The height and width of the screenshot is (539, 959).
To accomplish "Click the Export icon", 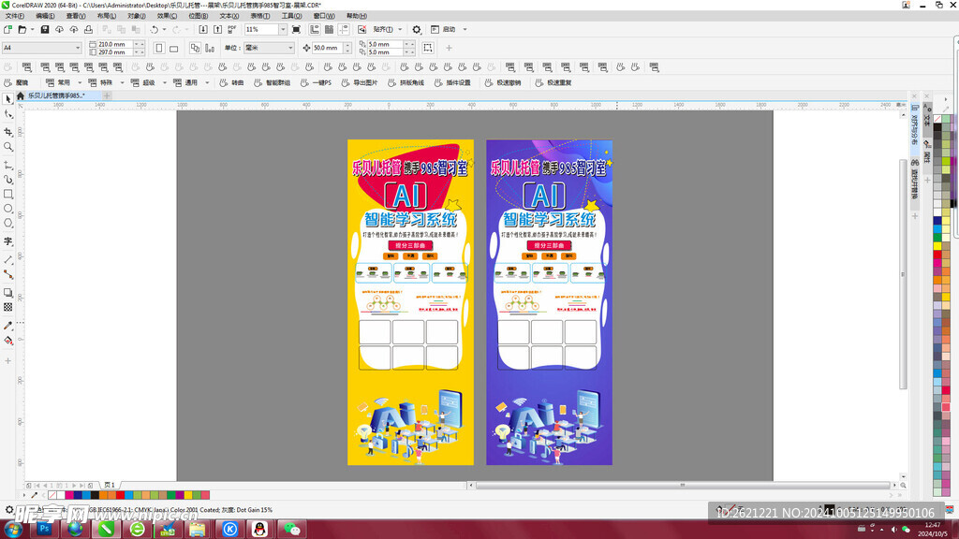I will (217, 29).
